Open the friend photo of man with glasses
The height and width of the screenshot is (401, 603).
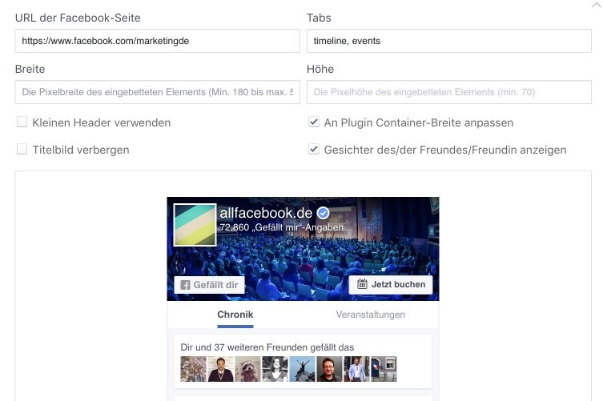(x=329, y=369)
